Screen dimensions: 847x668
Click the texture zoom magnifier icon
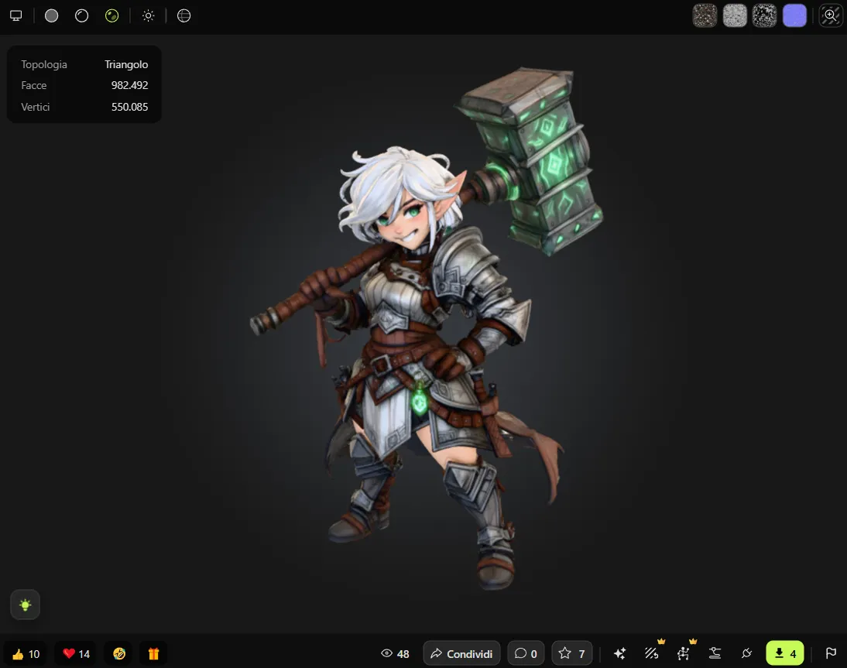point(831,15)
